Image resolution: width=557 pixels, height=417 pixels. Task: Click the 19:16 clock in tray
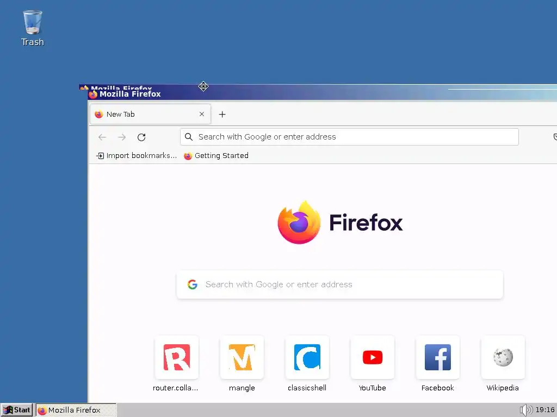point(545,410)
